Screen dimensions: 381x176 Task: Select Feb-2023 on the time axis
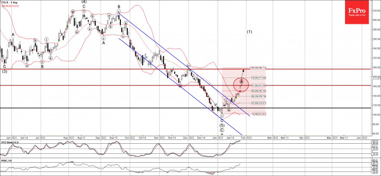(x=246, y=137)
